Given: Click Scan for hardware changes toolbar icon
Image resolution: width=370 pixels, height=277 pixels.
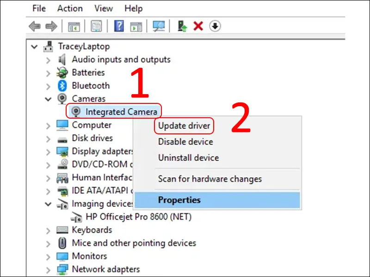Looking at the screenshot, I should [x=158, y=26].
